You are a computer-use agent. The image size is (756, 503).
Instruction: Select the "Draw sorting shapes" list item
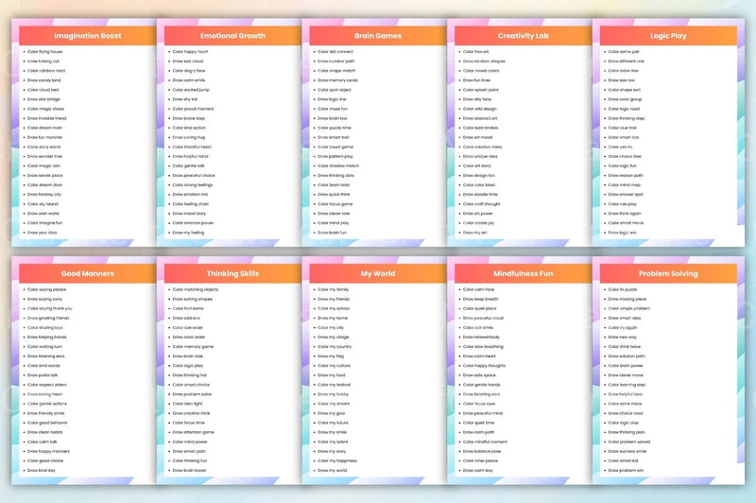coord(193,299)
